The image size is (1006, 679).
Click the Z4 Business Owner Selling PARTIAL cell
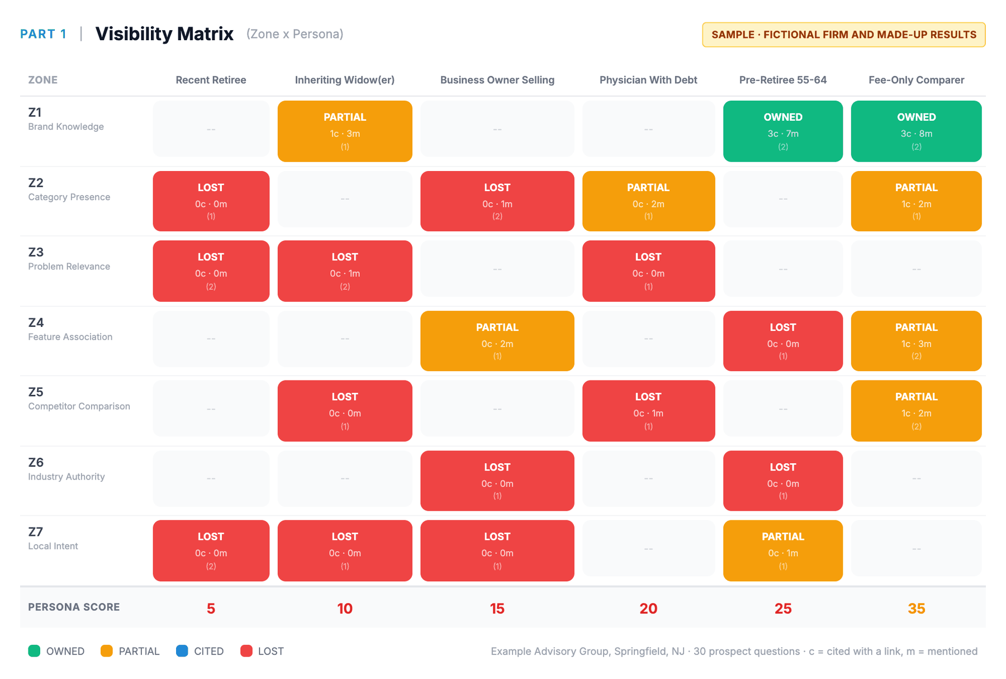[497, 341]
